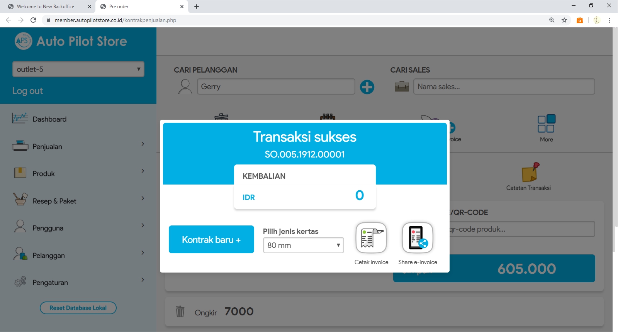618x332 pixels.
Task: Open Dashboard from the sidebar
Action: pos(49,119)
